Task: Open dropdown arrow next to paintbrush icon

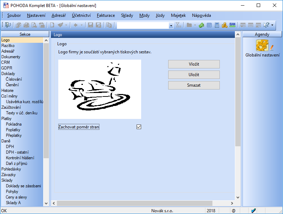Action: click(x=66, y=25)
